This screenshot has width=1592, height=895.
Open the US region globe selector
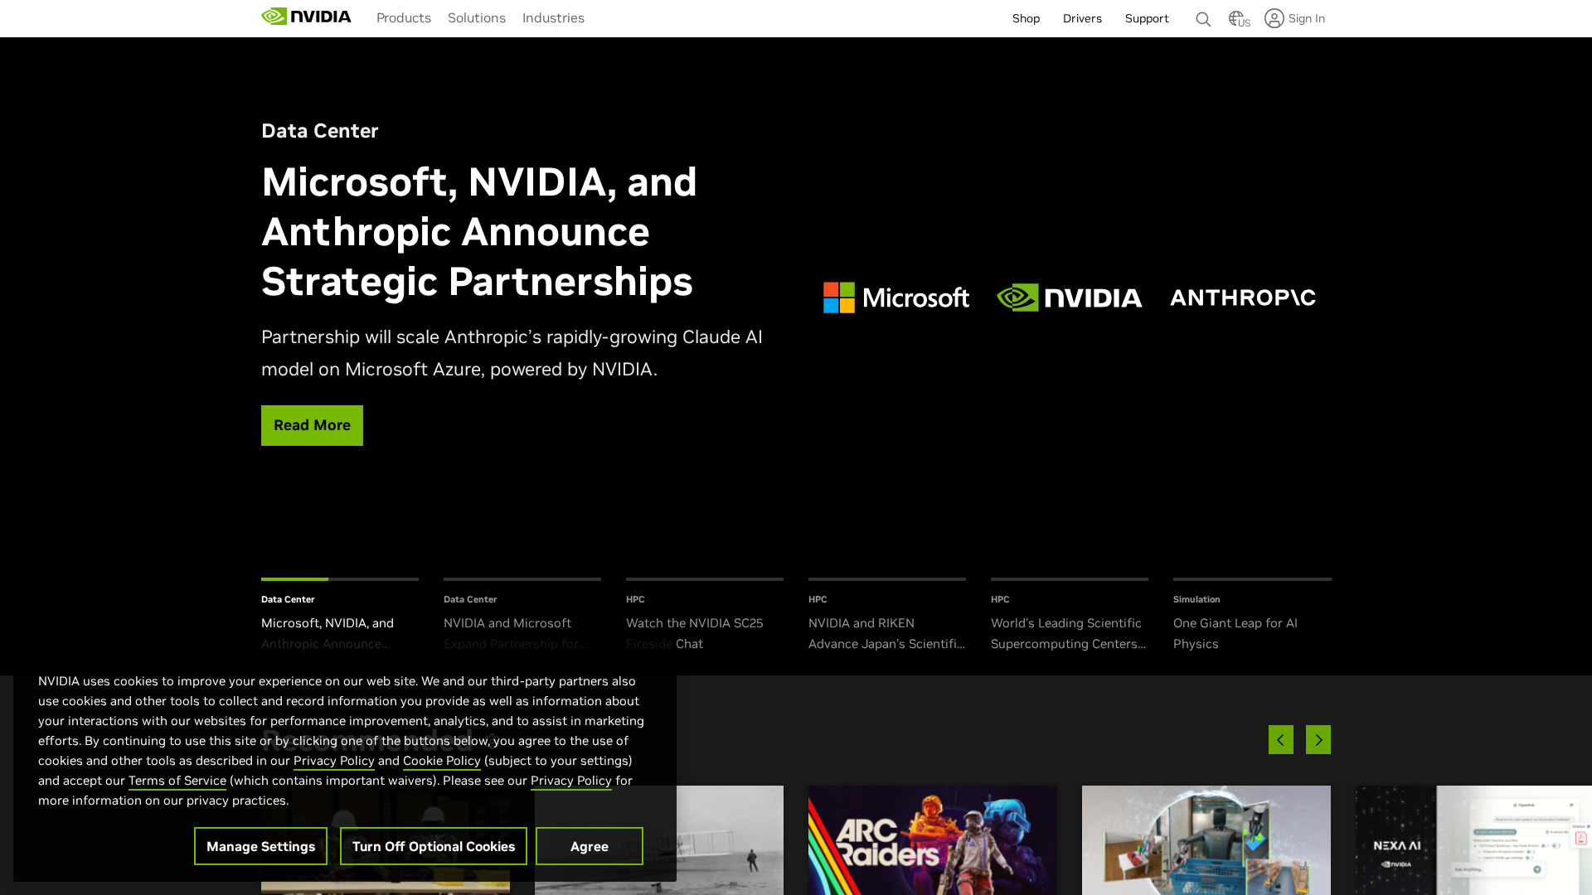click(x=1239, y=19)
